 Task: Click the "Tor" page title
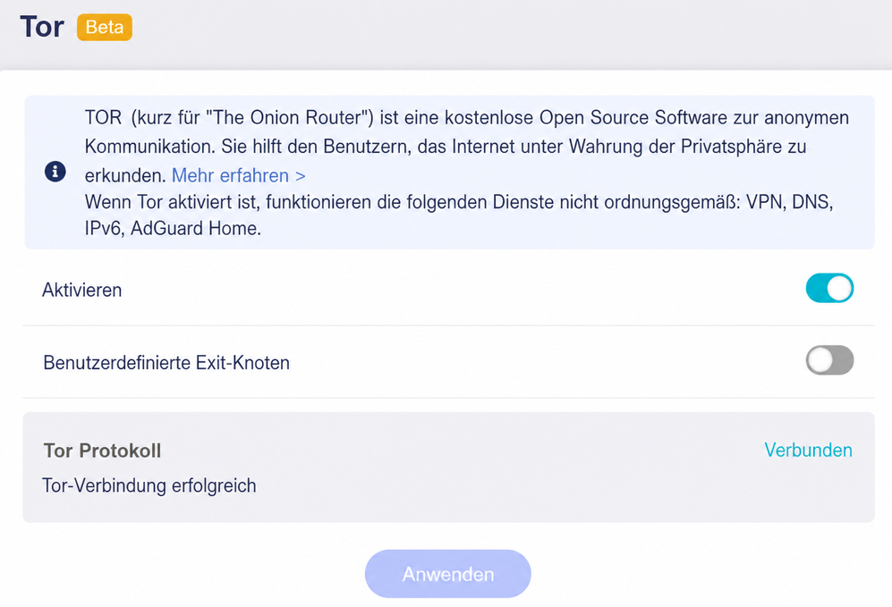tap(42, 28)
